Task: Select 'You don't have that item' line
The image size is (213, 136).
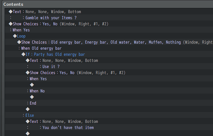Action: [109, 128]
